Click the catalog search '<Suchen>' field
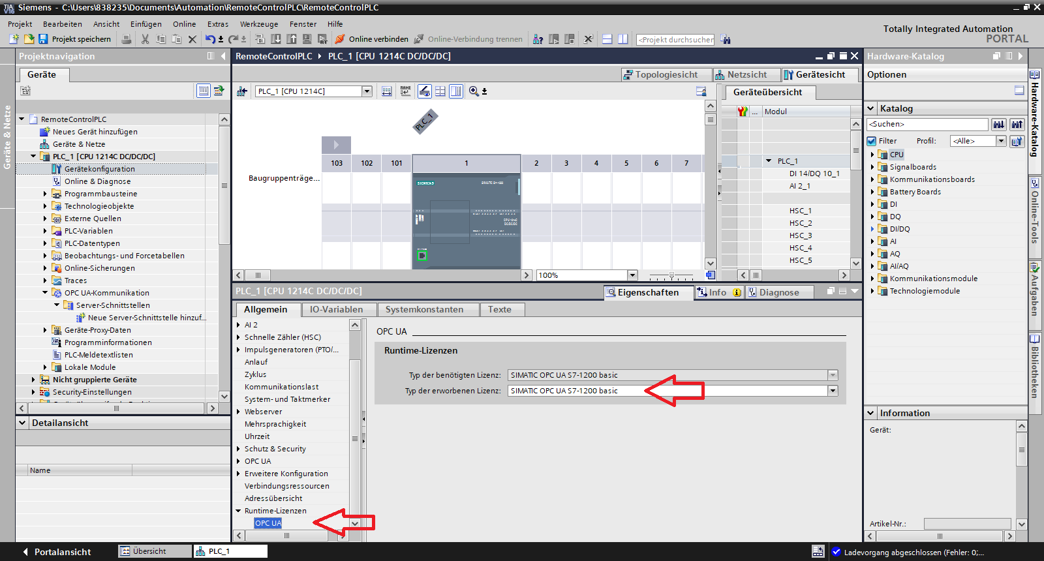The image size is (1044, 561). [x=927, y=124]
